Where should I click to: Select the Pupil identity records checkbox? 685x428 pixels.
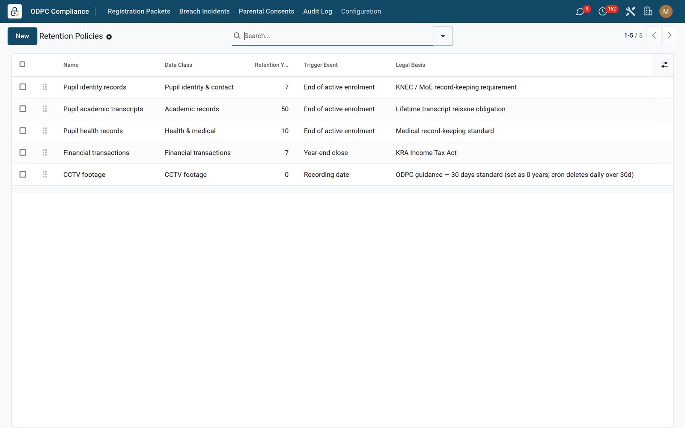click(23, 87)
